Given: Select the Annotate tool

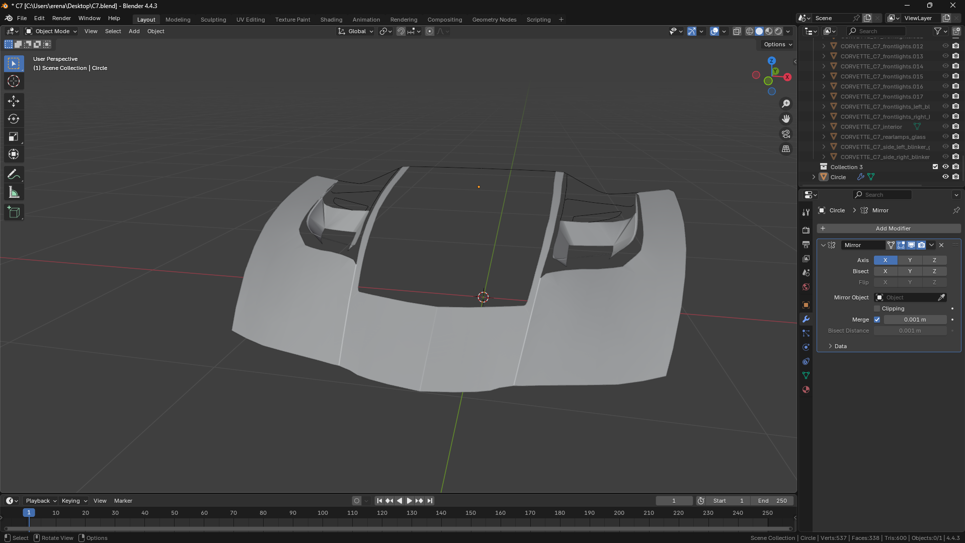Looking at the screenshot, I should point(14,175).
